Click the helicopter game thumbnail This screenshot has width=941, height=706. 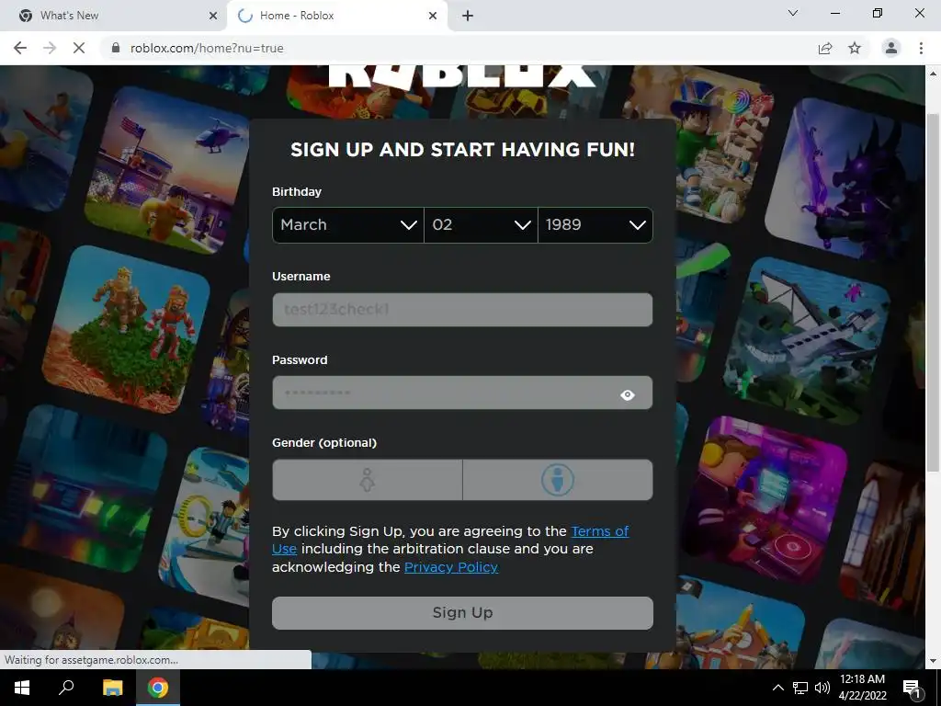(x=168, y=170)
